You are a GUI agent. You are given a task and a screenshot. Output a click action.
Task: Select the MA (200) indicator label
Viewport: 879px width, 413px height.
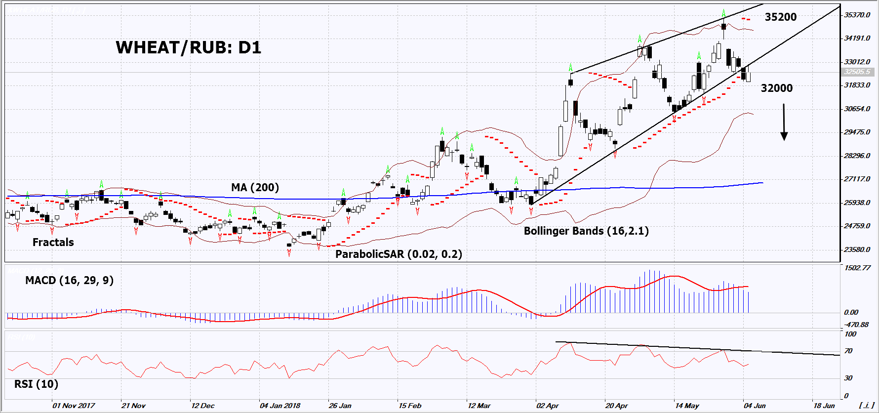pyautogui.click(x=255, y=188)
